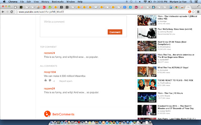Screen dimensions: 201x125
Task: Open the View menu
Action: (36, 2)
